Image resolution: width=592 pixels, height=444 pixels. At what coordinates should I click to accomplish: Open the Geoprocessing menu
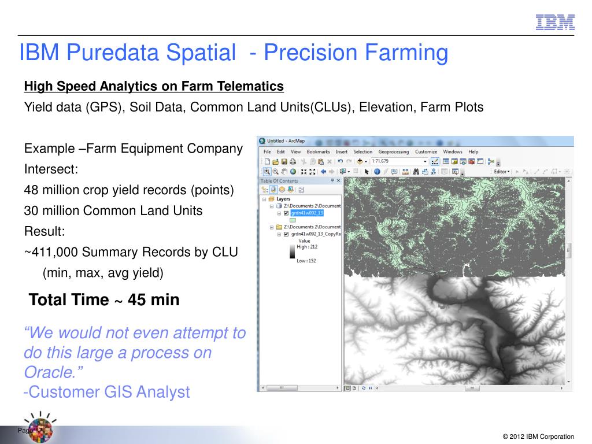click(x=393, y=152)
